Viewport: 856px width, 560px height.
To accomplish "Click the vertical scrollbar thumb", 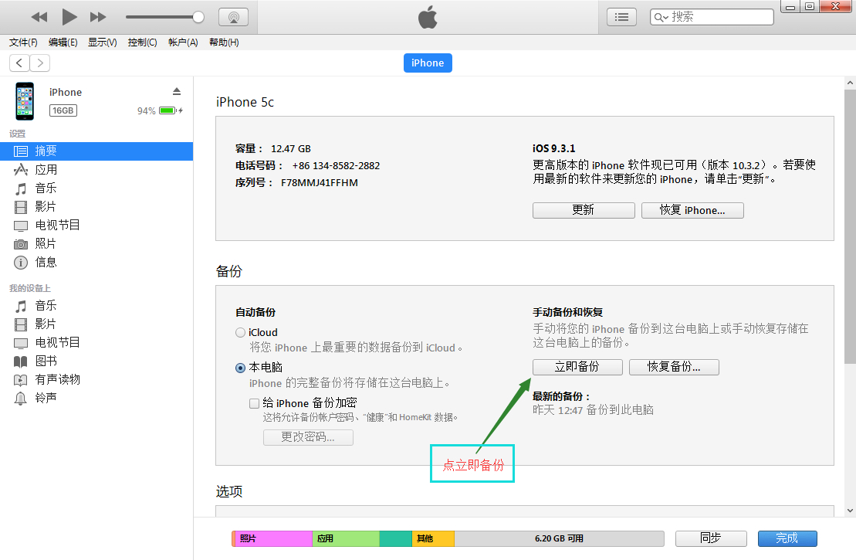I will (x=850, y=227).
